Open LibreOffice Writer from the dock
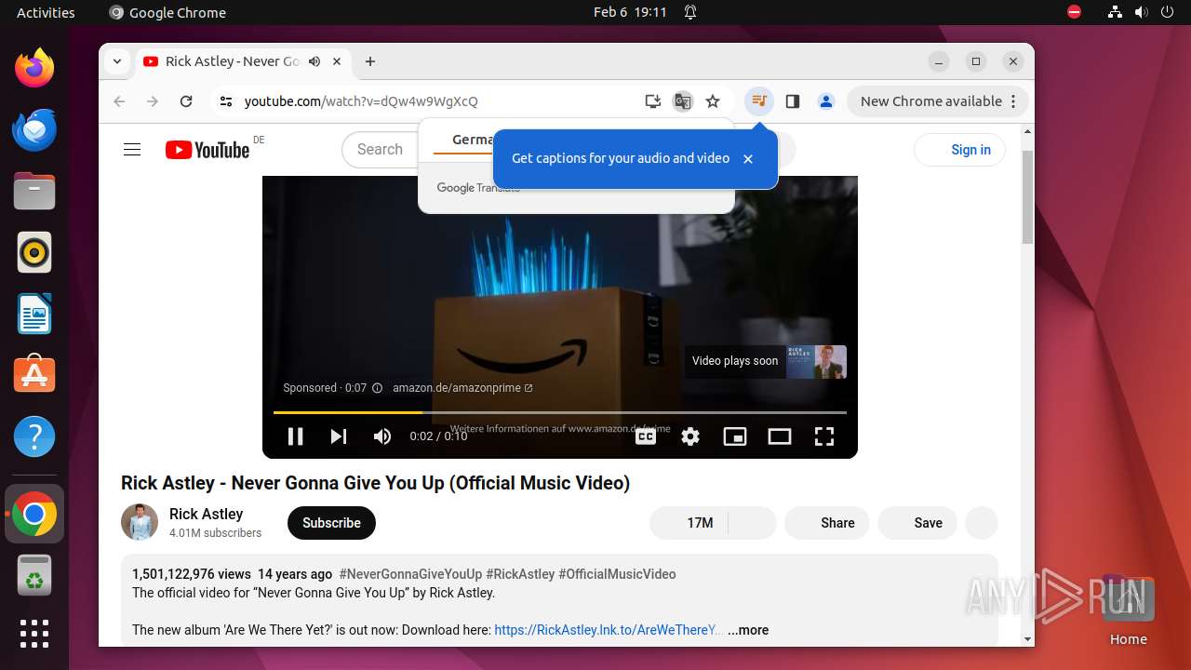Screen dimensions: 1191x670 tap(34, 315)
